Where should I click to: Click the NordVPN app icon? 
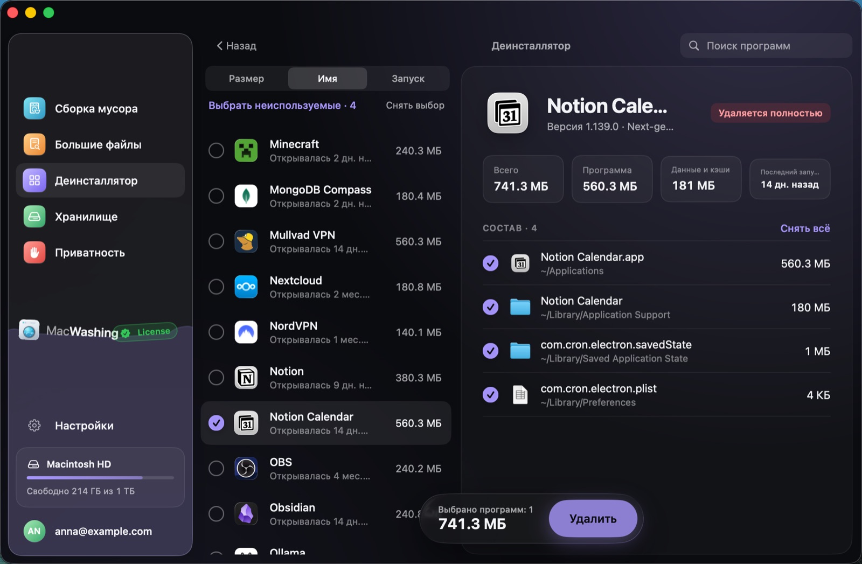click(x=246, y=332)
